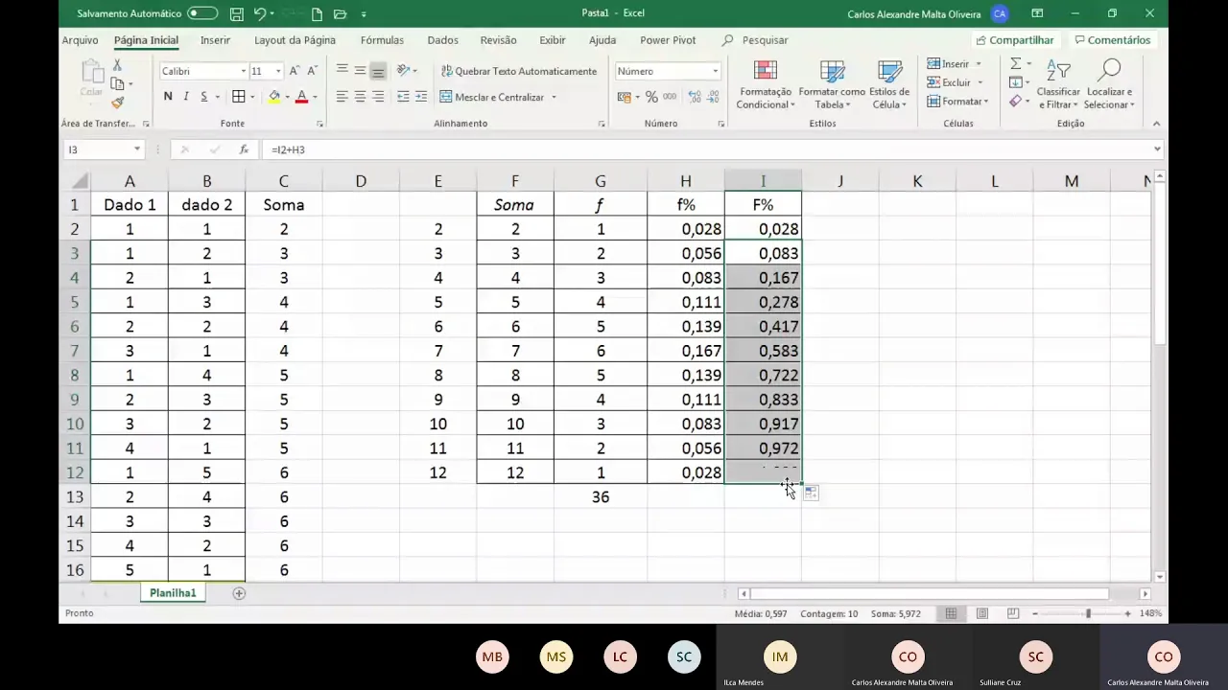Click the Copy icon in clipboard group
Image resolution: width=1228 pixels, height=690 pixels.
(117, 84)
